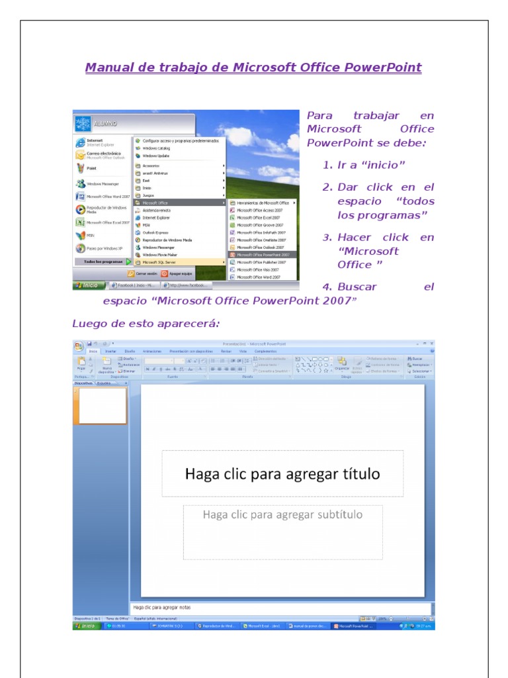The image size is (508, 678).
Task: Select slide 1 thumbnail in Diapositivas pane
Action: click(x=103, y=406)
